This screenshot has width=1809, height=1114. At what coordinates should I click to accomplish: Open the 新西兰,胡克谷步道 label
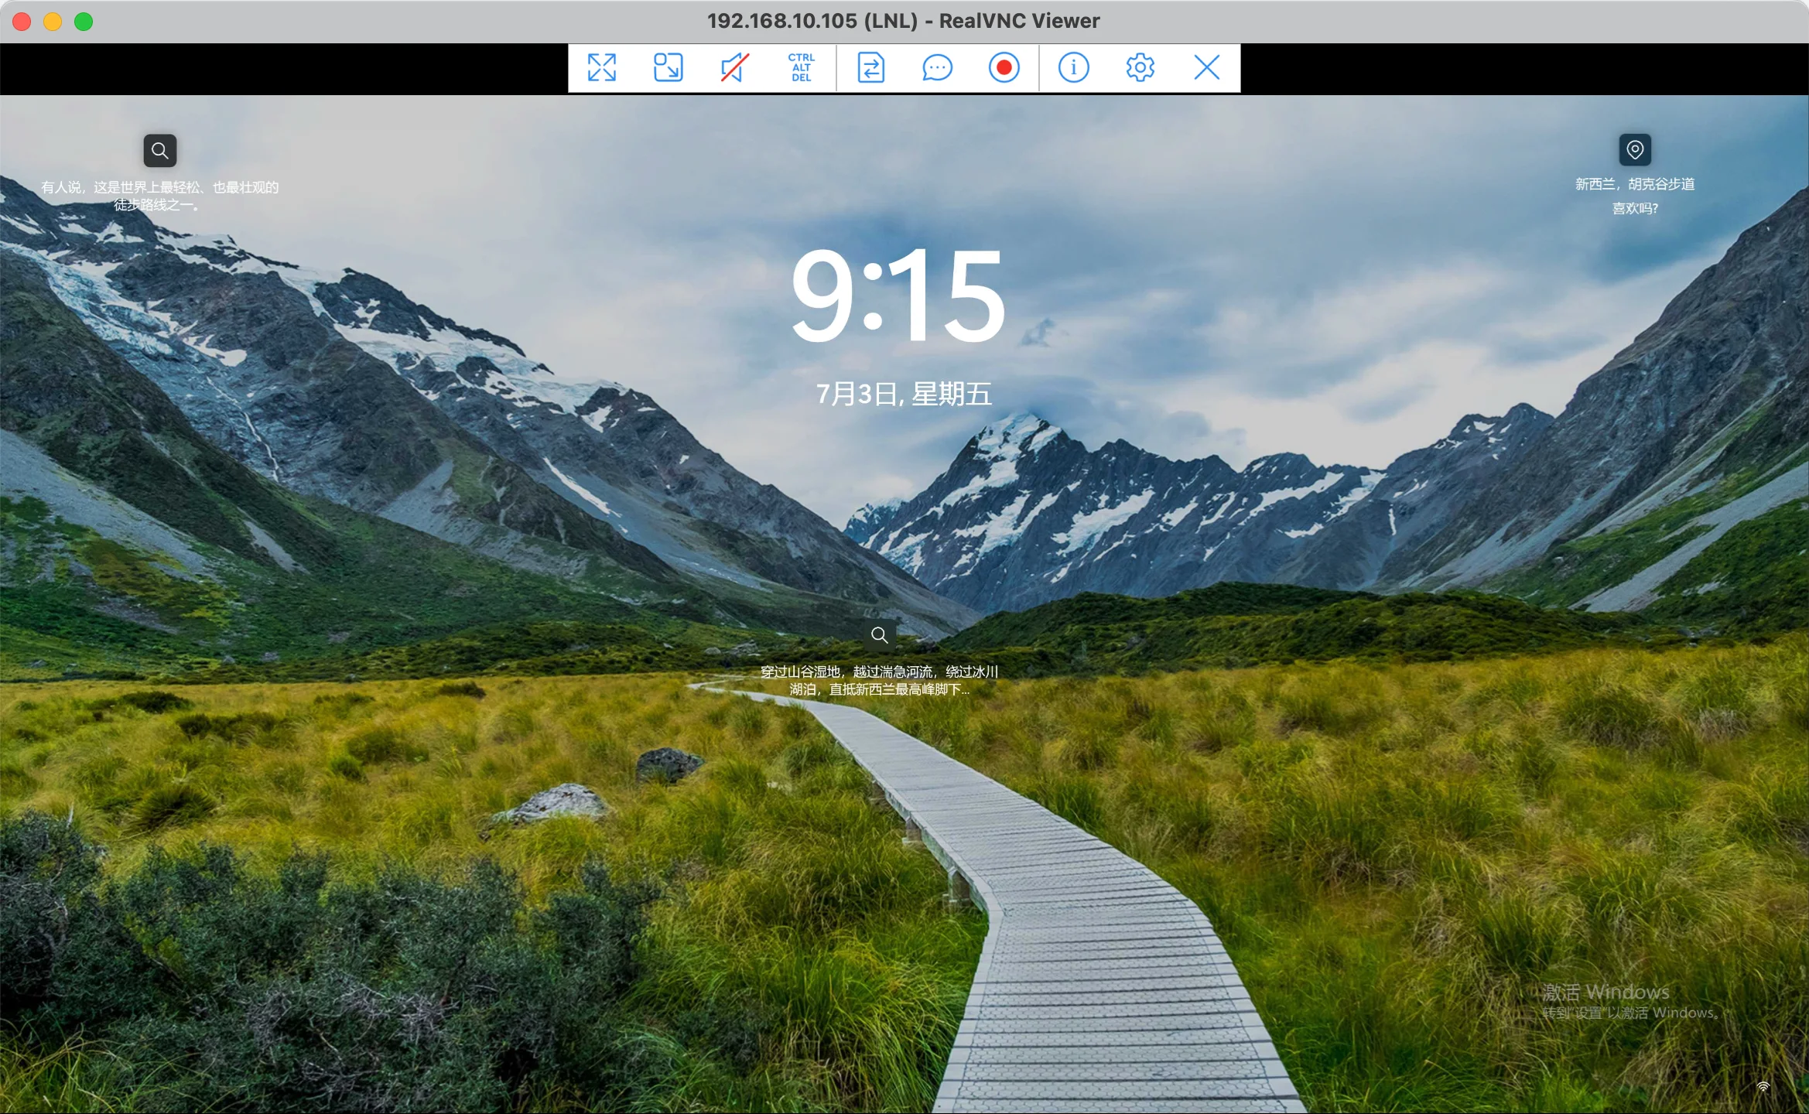(1635, 184)
